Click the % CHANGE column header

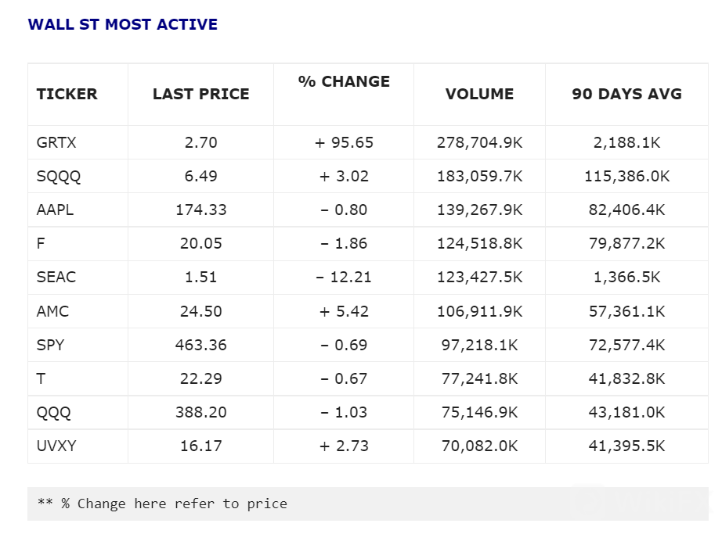click(344, 81)
